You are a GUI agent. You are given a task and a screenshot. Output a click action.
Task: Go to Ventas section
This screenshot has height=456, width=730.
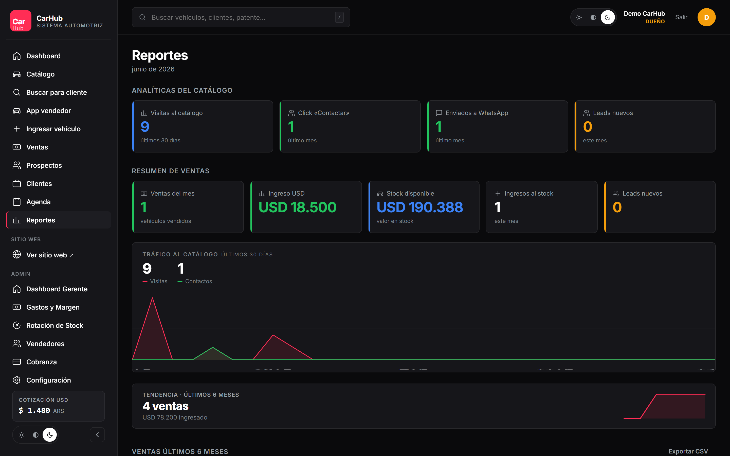59,147
